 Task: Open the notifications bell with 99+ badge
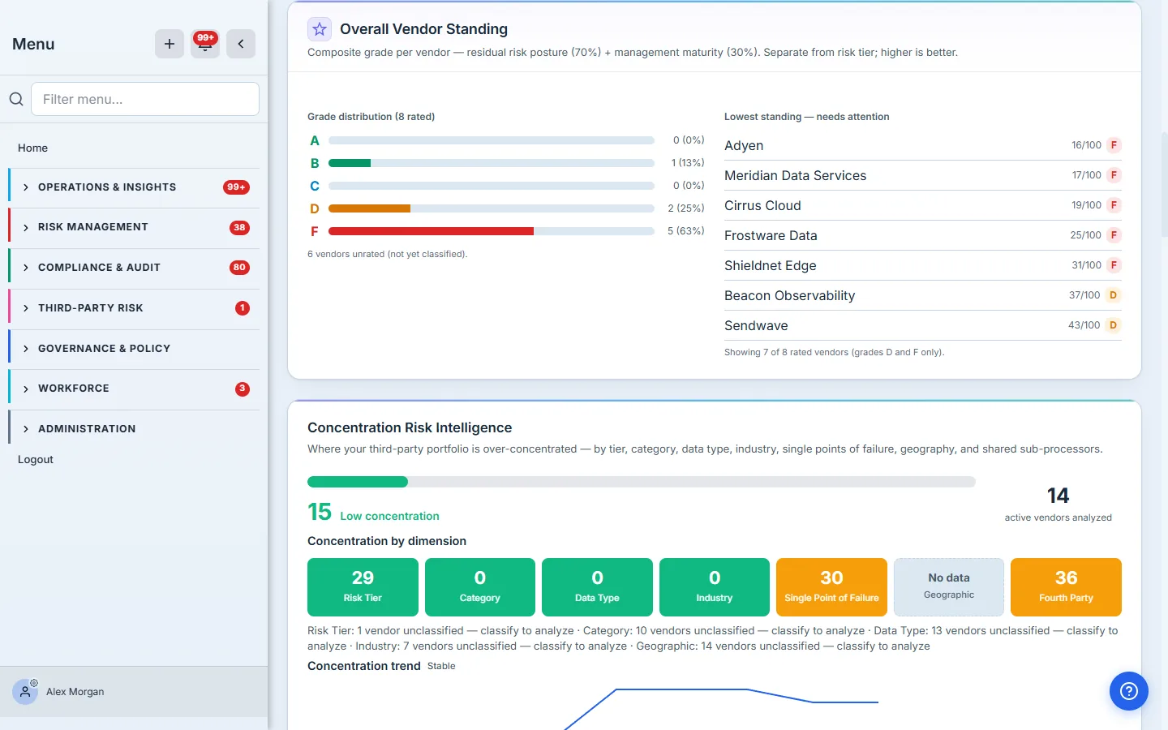205,44
